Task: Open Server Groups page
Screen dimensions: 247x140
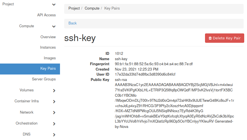Action: 44,79
